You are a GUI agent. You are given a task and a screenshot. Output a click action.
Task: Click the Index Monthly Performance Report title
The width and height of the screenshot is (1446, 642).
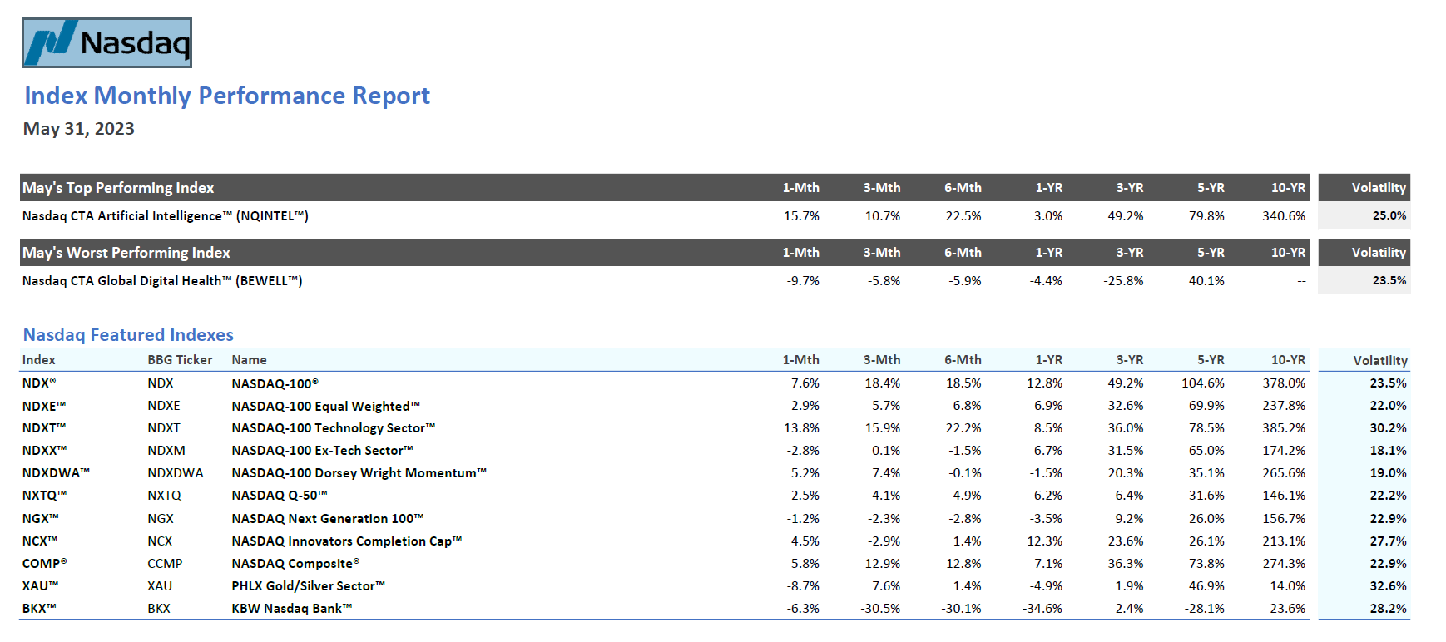[227, 96]
